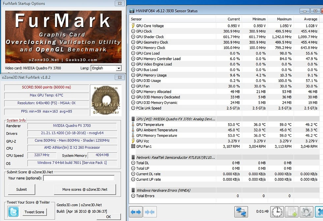Screen dimensions: 323x221
Task: Click the Twitter bird icon
Action: tap(14, 212)
